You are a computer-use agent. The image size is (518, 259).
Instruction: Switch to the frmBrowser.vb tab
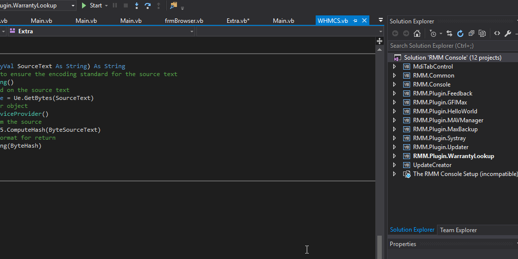(x=184, y=21)
